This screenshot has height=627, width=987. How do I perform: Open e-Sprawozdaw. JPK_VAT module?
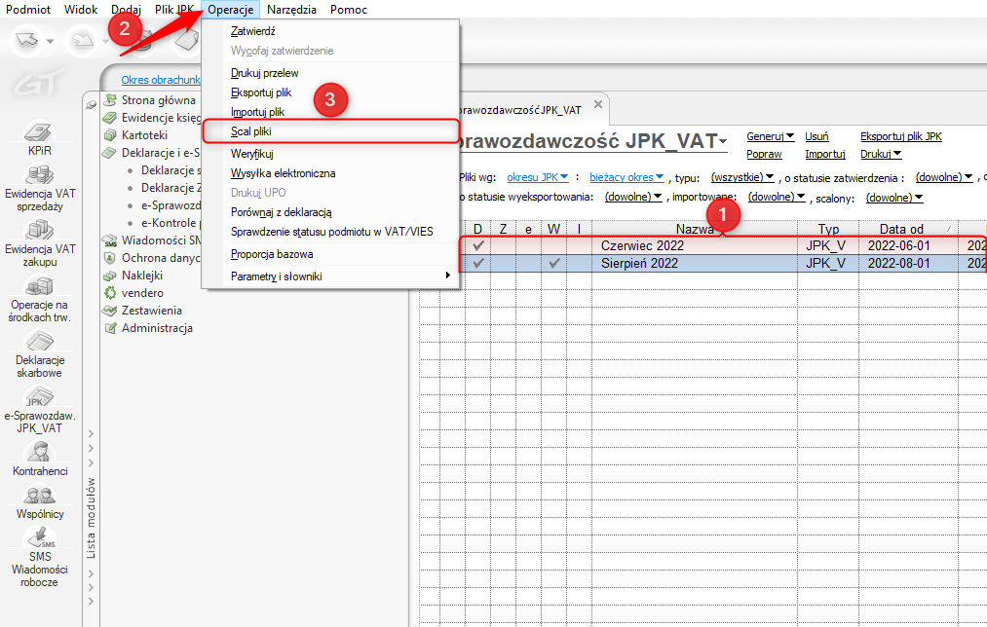tap(40, 410)
